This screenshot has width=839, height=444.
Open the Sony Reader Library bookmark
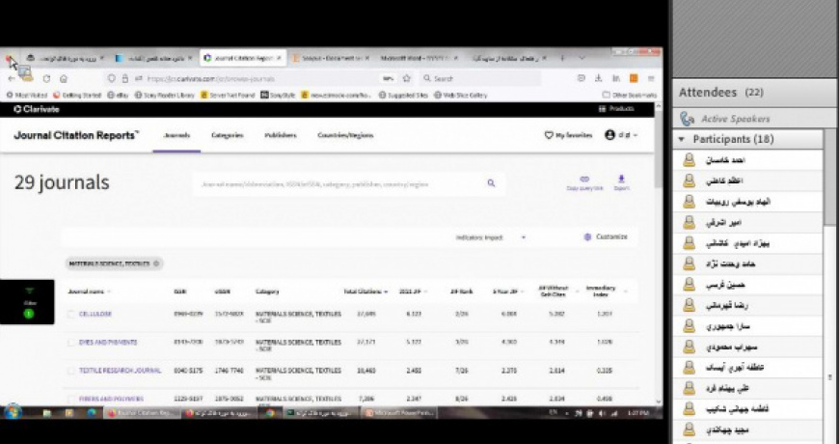[165, 96]
